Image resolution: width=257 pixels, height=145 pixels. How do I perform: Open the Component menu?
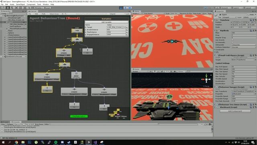pyautogui.click(x=31, y=4)
